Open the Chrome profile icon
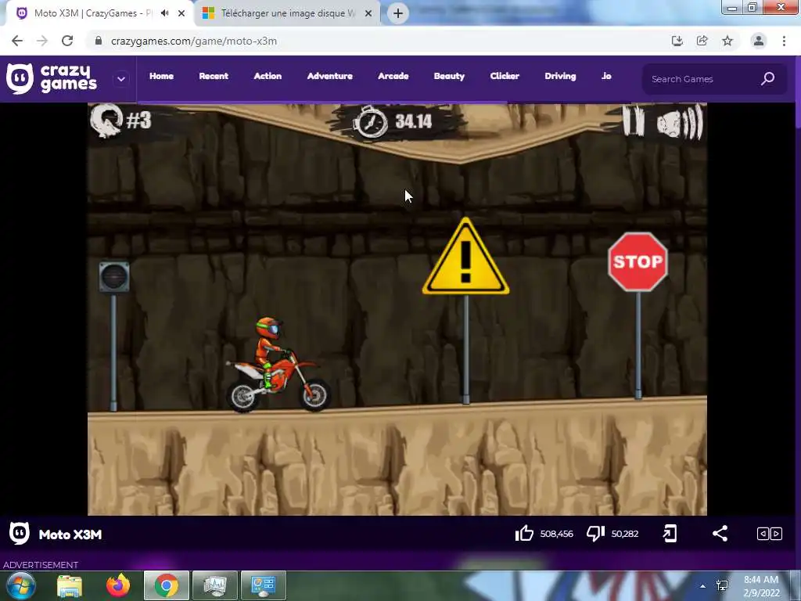This screenshot has height=601, width=801. click(x=759, y=41)
